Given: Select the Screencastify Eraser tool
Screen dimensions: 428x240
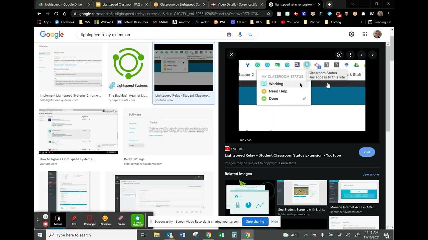Looking at the screenshot, I should (x=121, y=220).
